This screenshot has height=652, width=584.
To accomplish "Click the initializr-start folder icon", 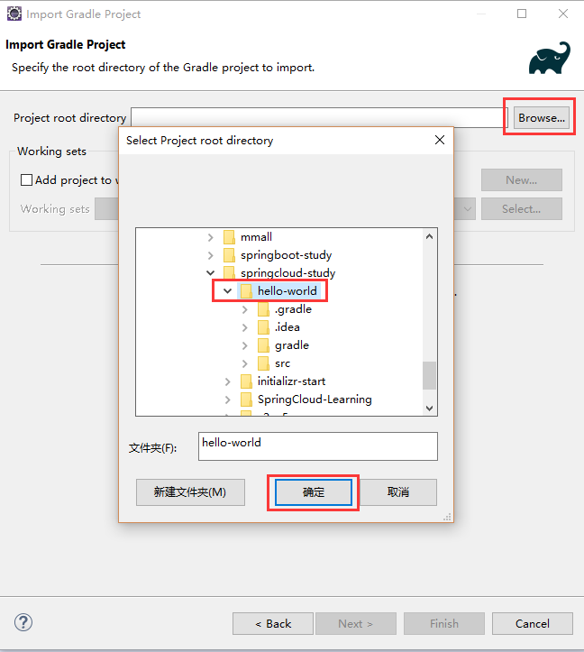I will (x=246, y=381).
